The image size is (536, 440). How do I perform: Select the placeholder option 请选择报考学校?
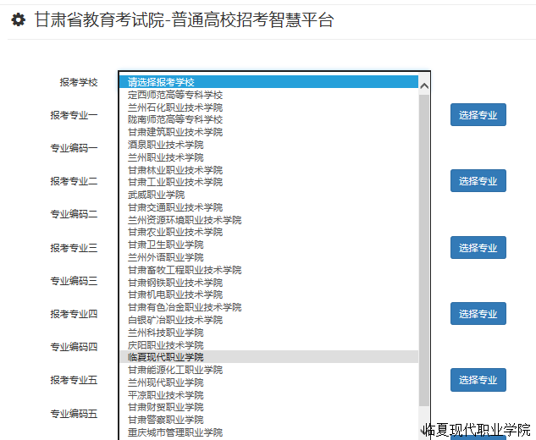click(x=269, y=82)
